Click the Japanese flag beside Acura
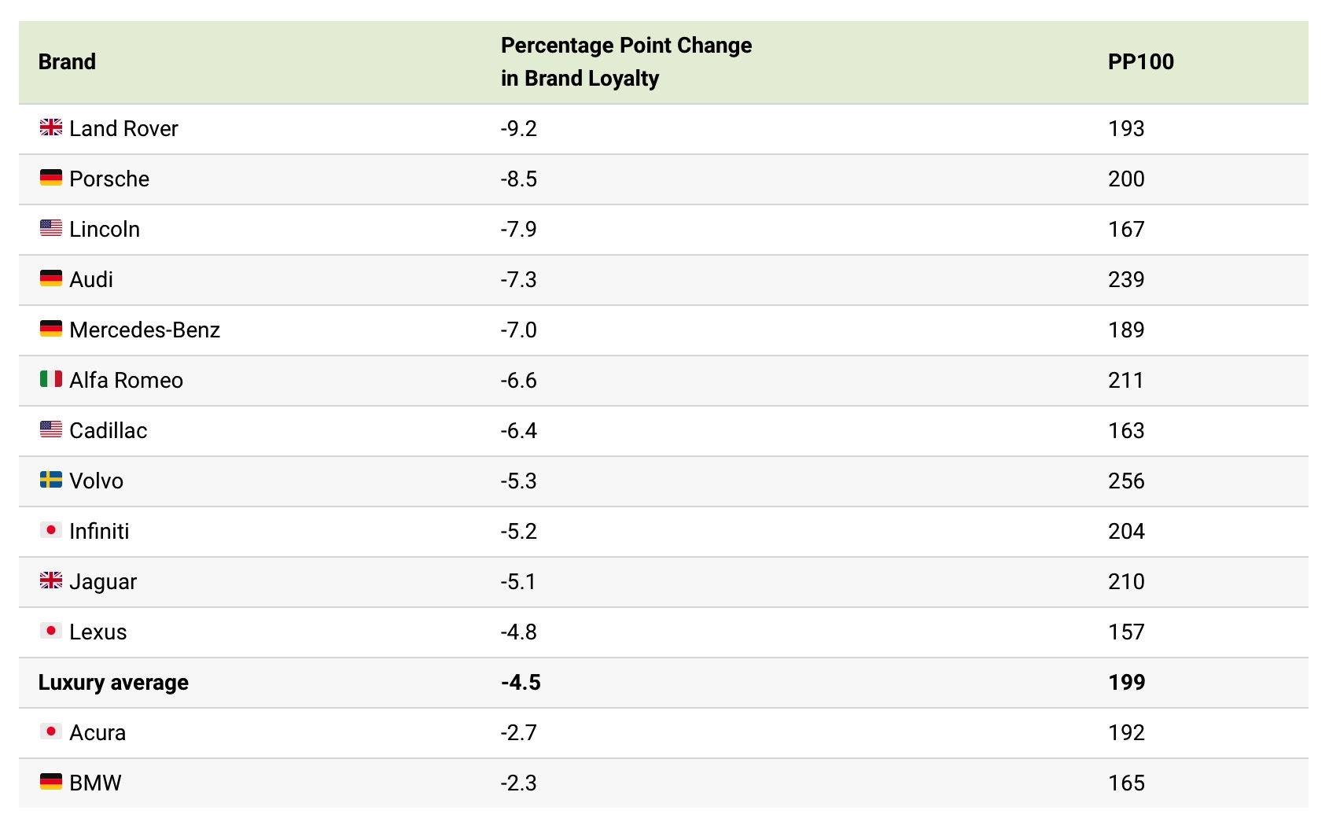 point(51,731)
